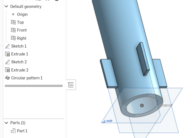Click the Top plane icon
The image size is (195, 138).
click(13, 22)
